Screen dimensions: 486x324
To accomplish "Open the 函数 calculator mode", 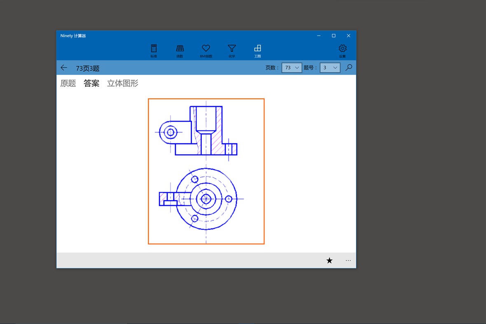I will [x=180, y=50].
